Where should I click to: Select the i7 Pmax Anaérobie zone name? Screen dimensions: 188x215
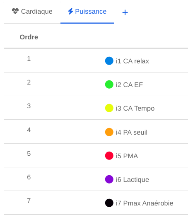145,203
